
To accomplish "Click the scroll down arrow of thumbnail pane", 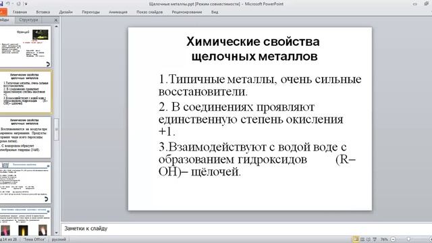I will click(56, 233).
